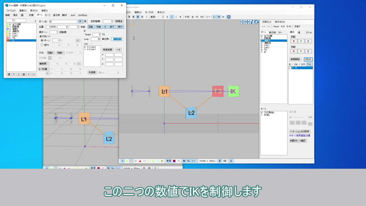Toggle the 操作 capability button
366x206 pixels.
[120, 27]
